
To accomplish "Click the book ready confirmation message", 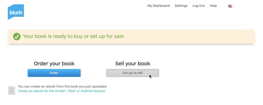I will [x=74, y=36].
